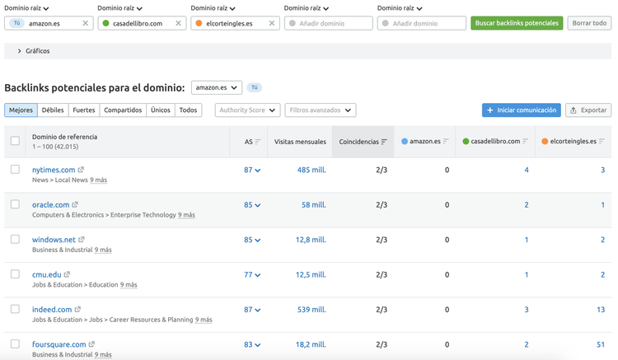Remove amazon.es domain with X icon
Screen dimensions: 618x360
pos(85,23)
